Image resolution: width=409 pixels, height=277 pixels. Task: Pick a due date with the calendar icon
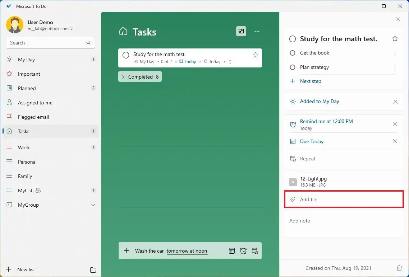point(232,251)
